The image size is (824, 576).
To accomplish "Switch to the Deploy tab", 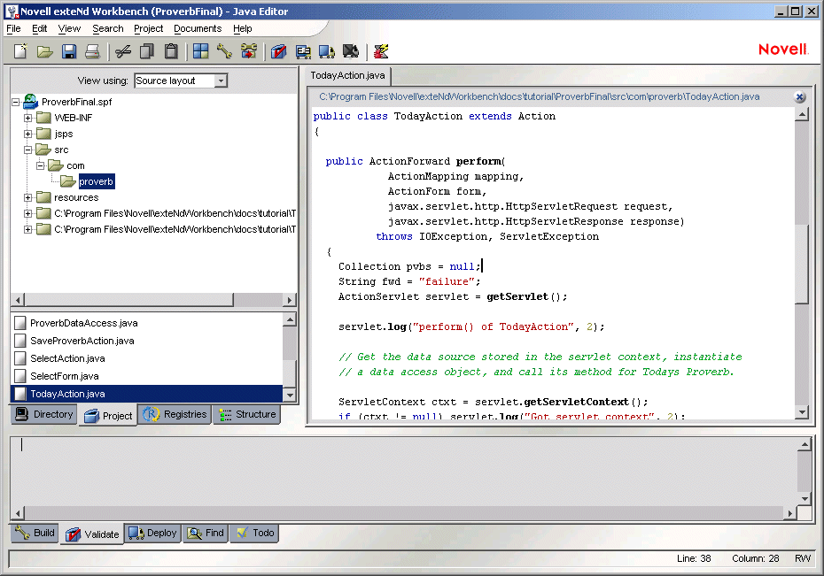I will pos(153,533).
